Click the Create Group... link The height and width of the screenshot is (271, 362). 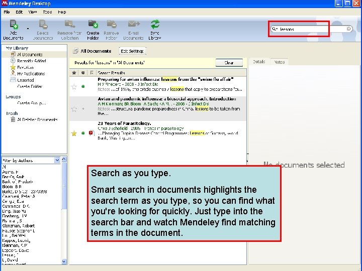point(32,103)
